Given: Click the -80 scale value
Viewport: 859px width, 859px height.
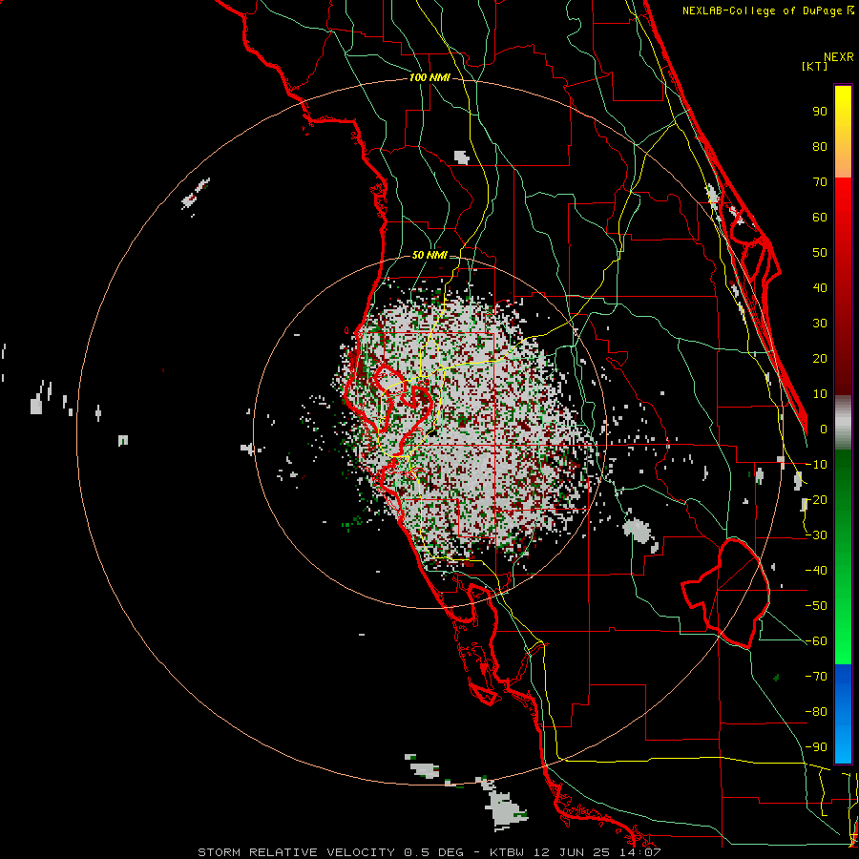Looking at the screenshot, I should (816, 712).
